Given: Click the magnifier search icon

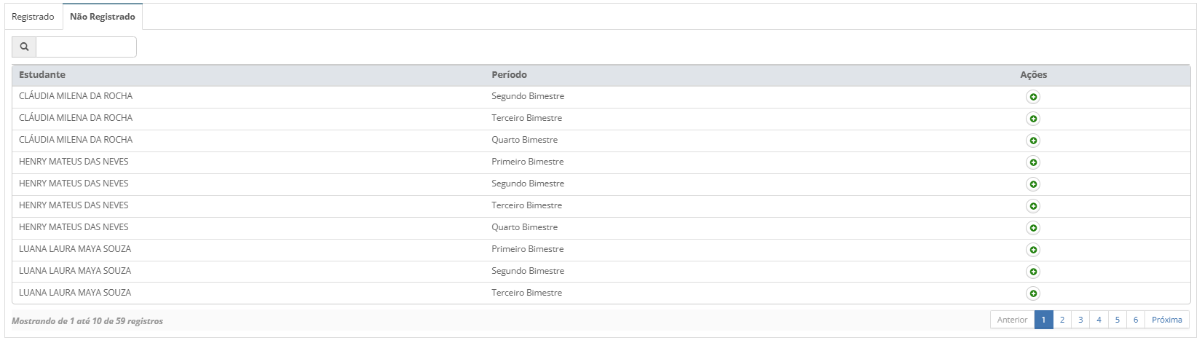Looking at the screenshot, I should [x=24, y=47].
